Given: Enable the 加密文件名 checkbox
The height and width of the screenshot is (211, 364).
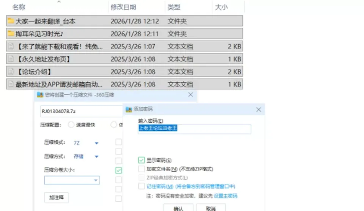Looking at the screenshot, I should (x=141, y=169).
